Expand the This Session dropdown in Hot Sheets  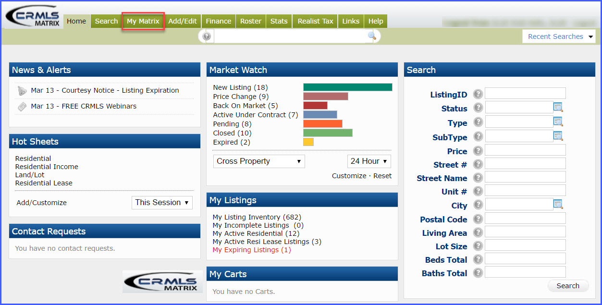click(162, 203)
